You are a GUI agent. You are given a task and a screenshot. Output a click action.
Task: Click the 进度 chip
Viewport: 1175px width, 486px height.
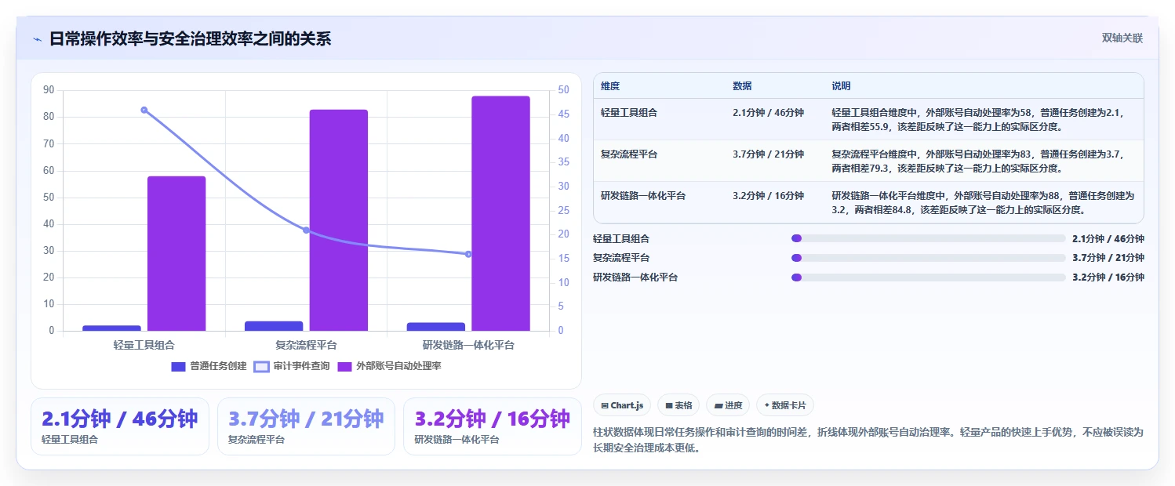pyautogui.click(x=728, y=405)
